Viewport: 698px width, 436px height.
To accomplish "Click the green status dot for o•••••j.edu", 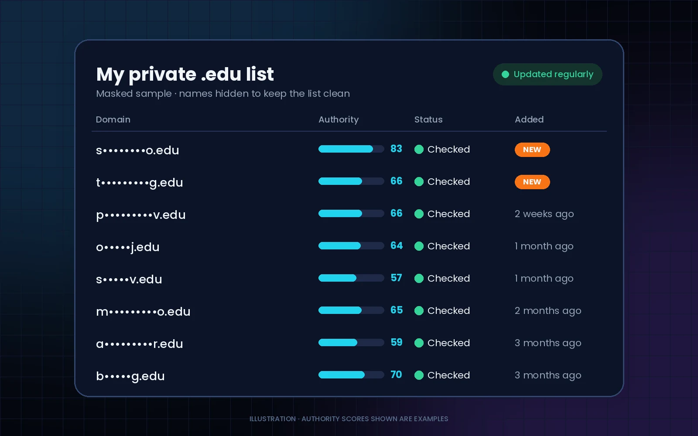I will coord(419,246).
